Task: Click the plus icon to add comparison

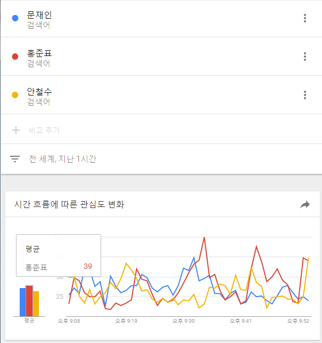Action: coord(16,130)
